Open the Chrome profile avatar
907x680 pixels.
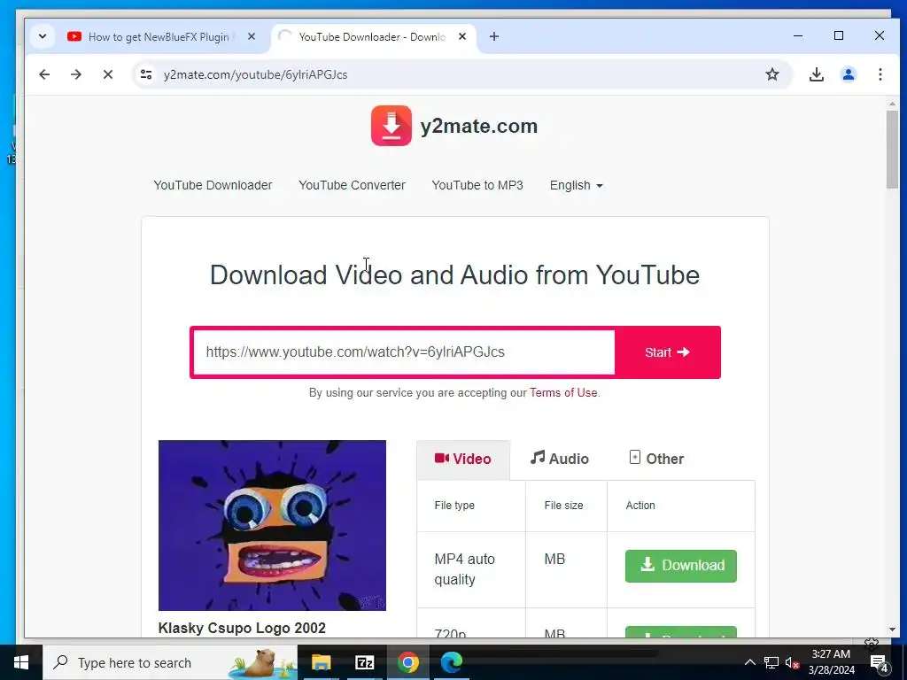(848, 74)
